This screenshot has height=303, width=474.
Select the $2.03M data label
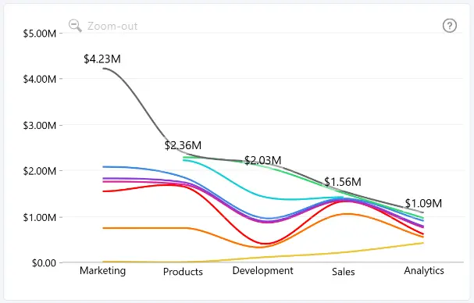pos(262,160)
